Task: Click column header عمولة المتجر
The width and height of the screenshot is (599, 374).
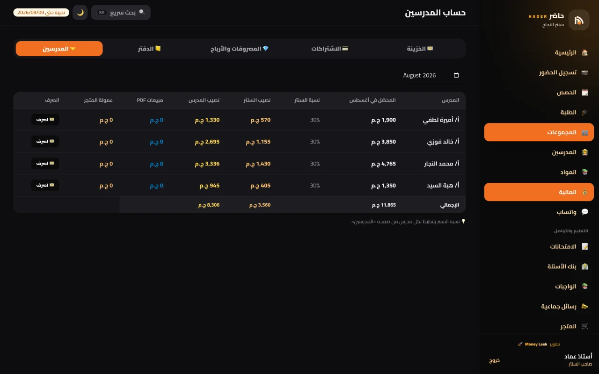Action: tap(98, 101)
